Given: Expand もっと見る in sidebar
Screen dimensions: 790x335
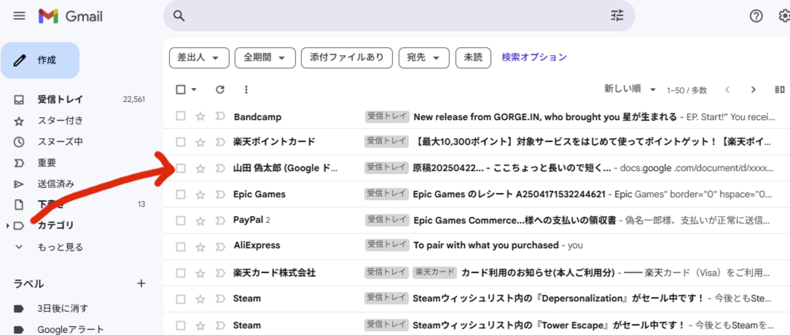Looking at the screenshot, I should tap(60, 247).
